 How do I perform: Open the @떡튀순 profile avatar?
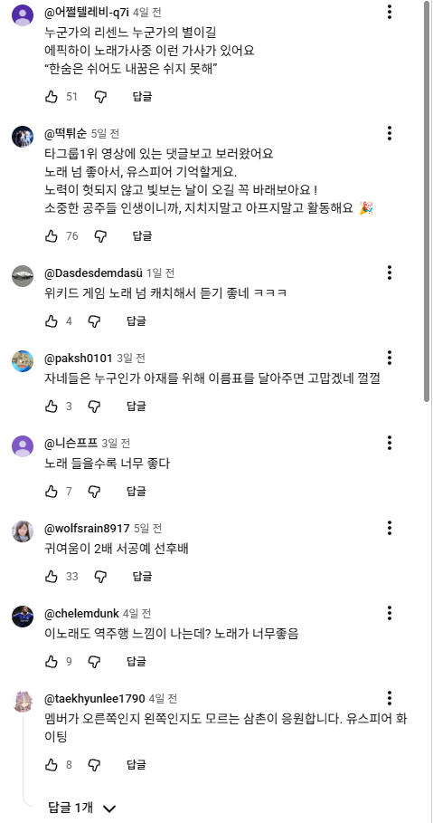tap(23, 137)
